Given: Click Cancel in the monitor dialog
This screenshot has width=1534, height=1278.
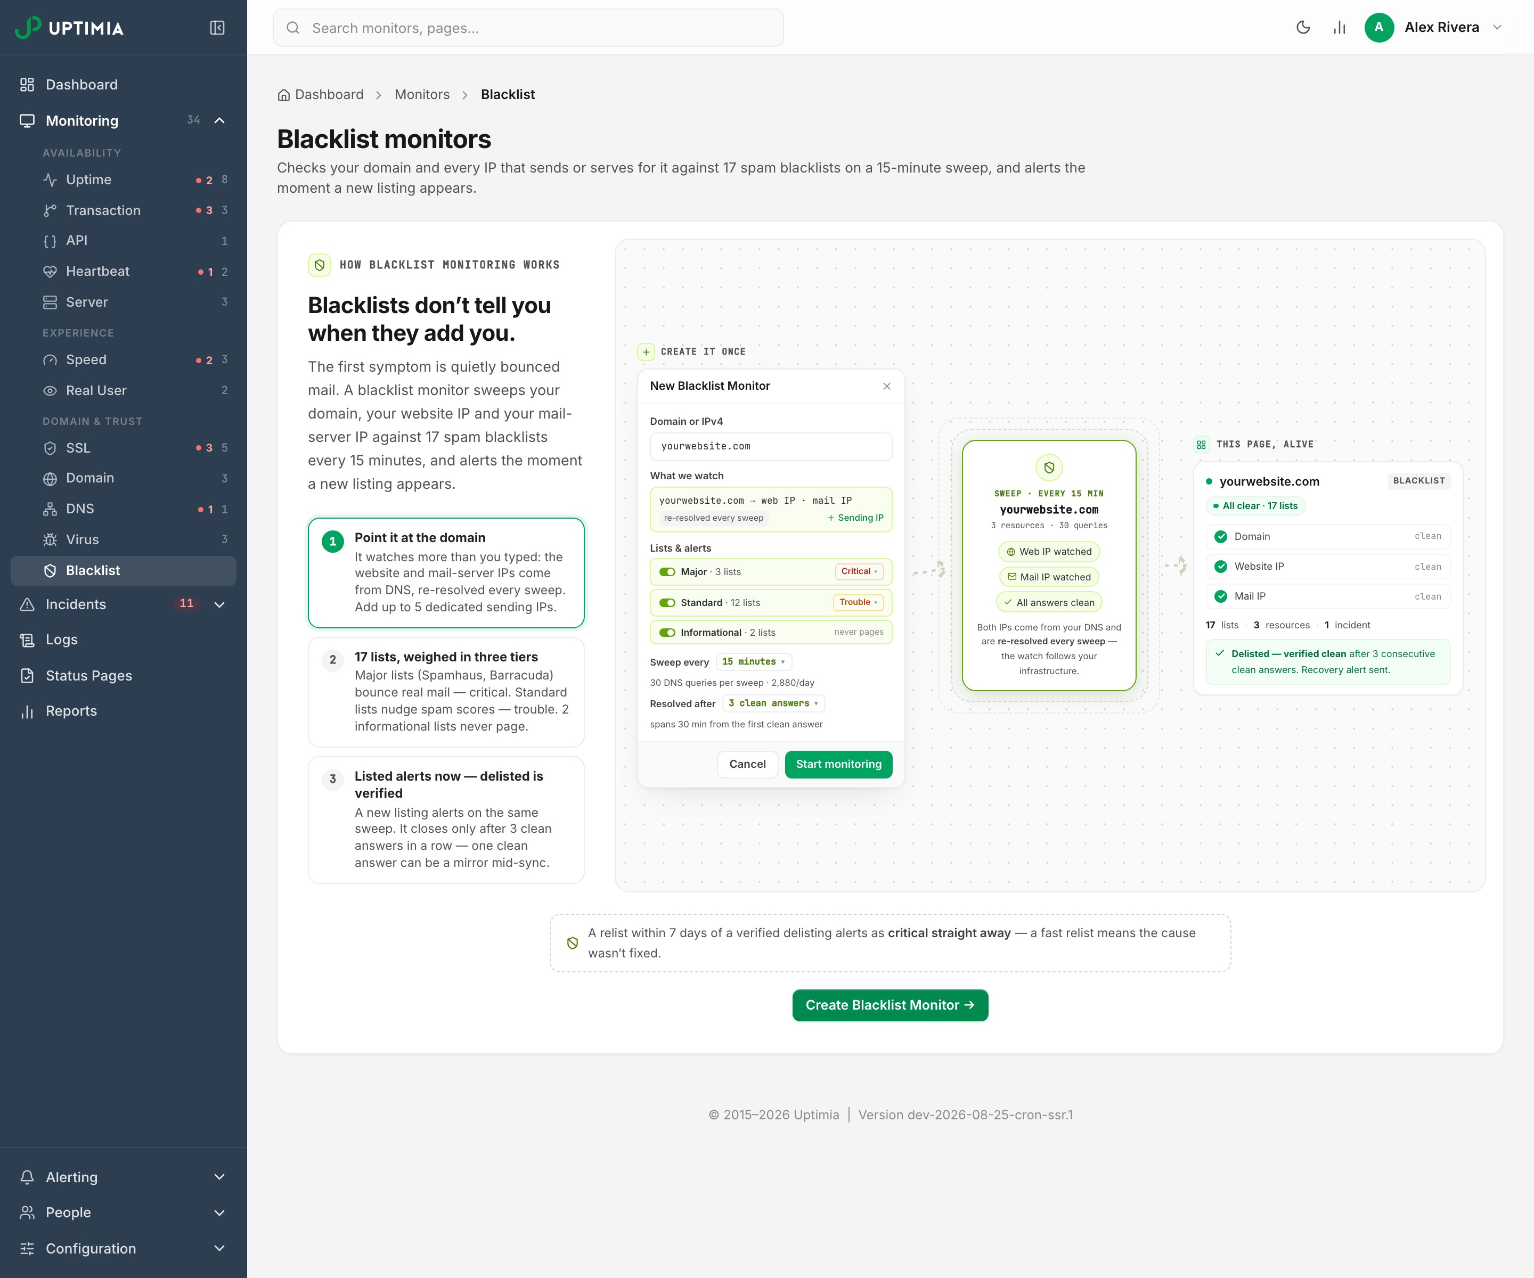Looking at the screenshot, I should click(747, 765).
